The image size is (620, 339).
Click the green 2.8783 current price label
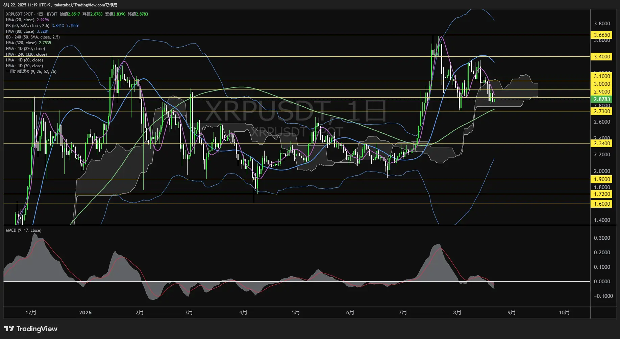pos(602,99)
